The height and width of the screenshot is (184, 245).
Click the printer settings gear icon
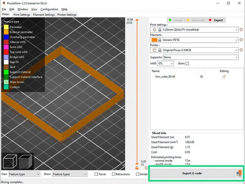[241, 50]
